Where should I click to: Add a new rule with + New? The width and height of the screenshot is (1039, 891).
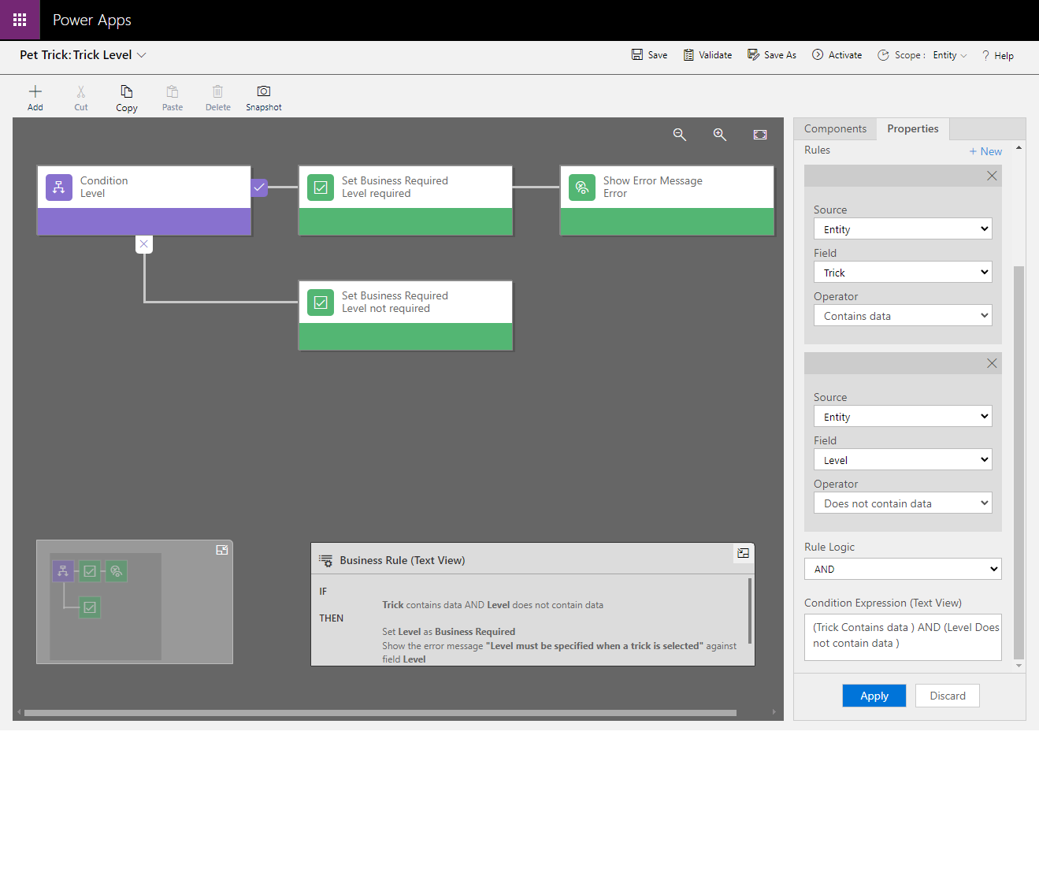985,151
